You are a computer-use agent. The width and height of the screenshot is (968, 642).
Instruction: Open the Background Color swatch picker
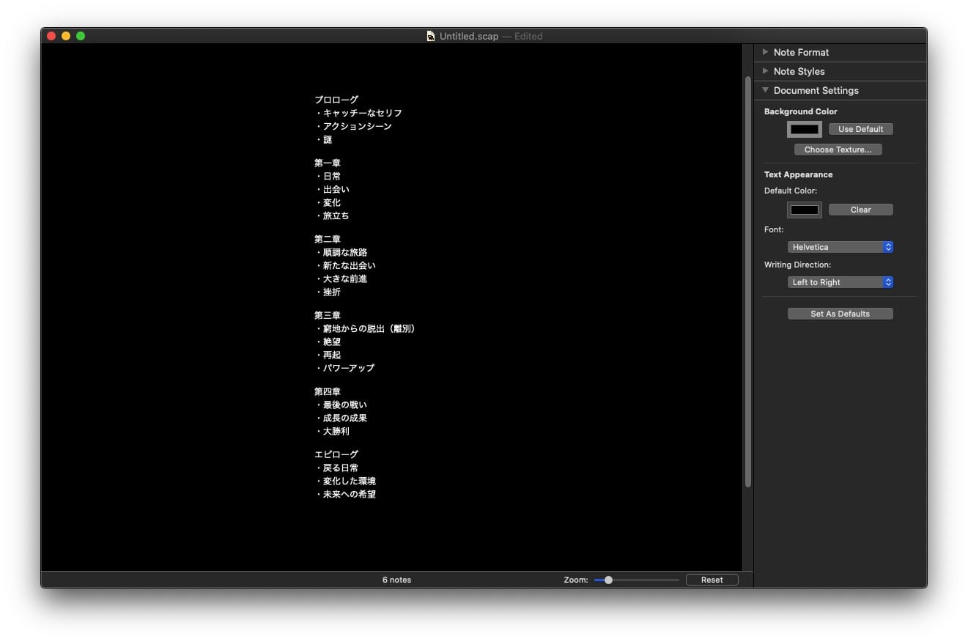(x=804, y=129)
